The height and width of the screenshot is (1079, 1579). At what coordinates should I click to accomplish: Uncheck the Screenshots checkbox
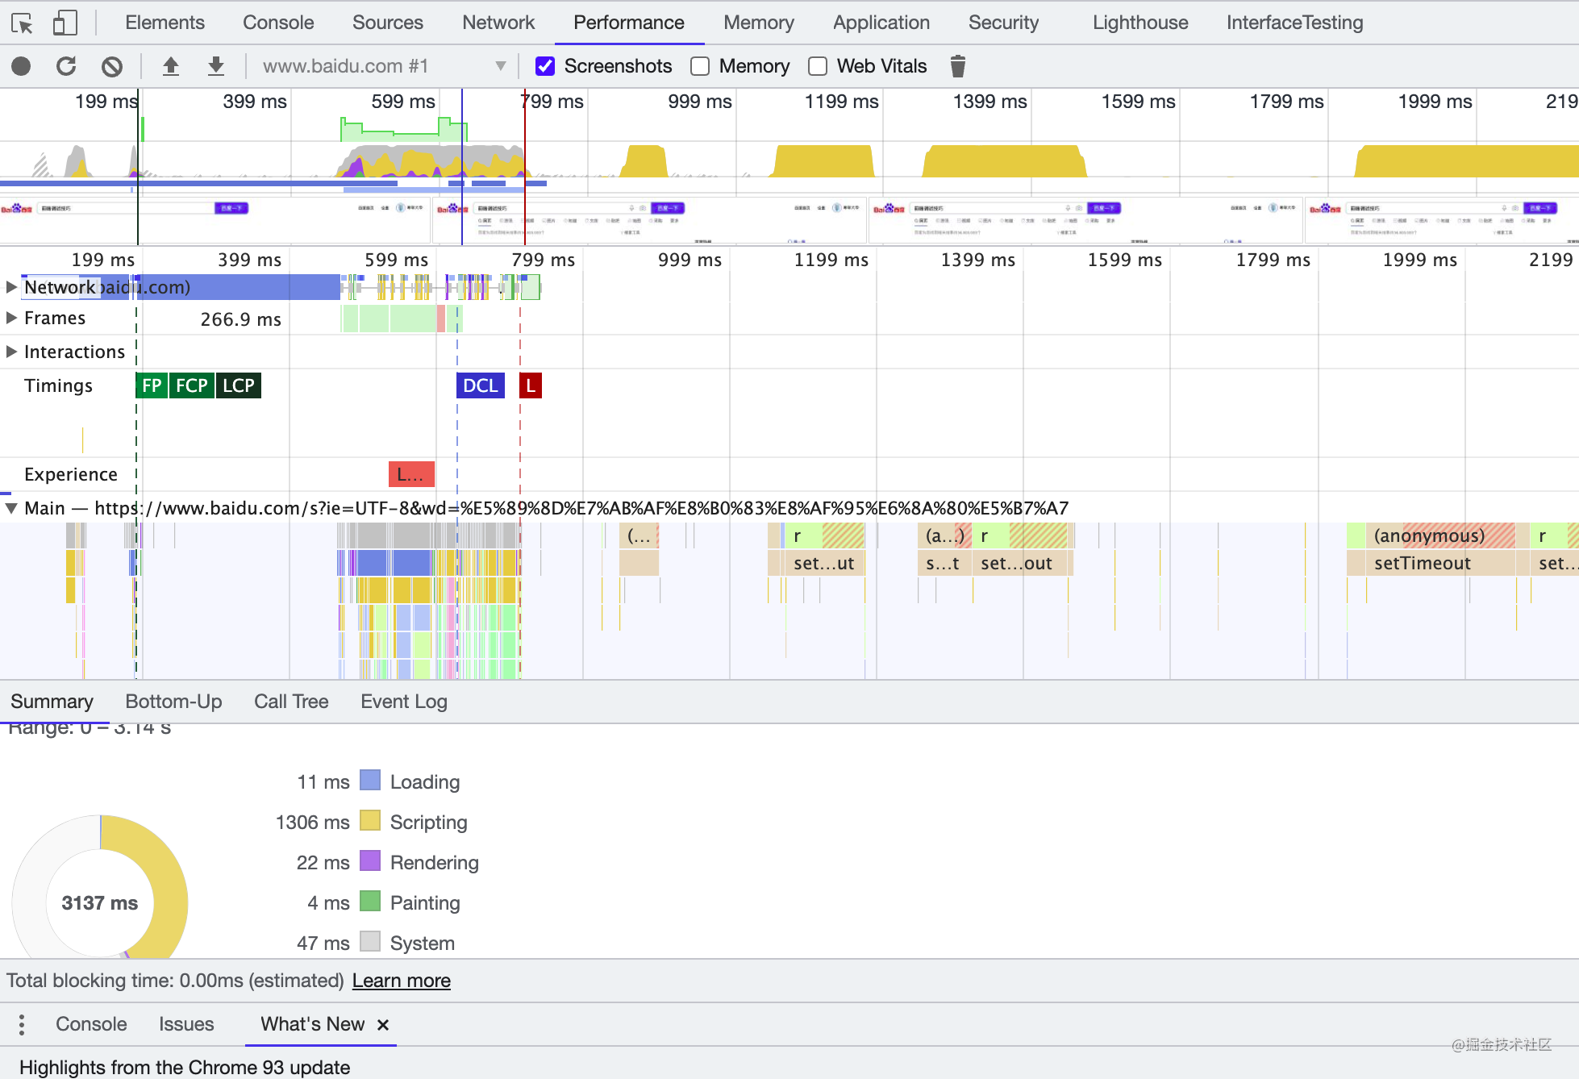pos(545,66)
